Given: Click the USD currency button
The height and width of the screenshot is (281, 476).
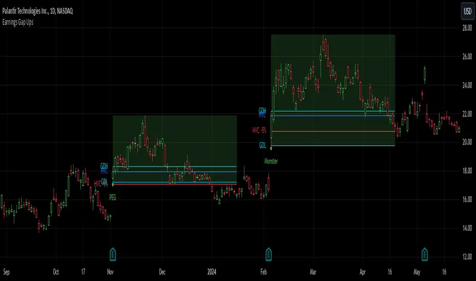Looking at the screenshot, I should click(x=467, y=11).
